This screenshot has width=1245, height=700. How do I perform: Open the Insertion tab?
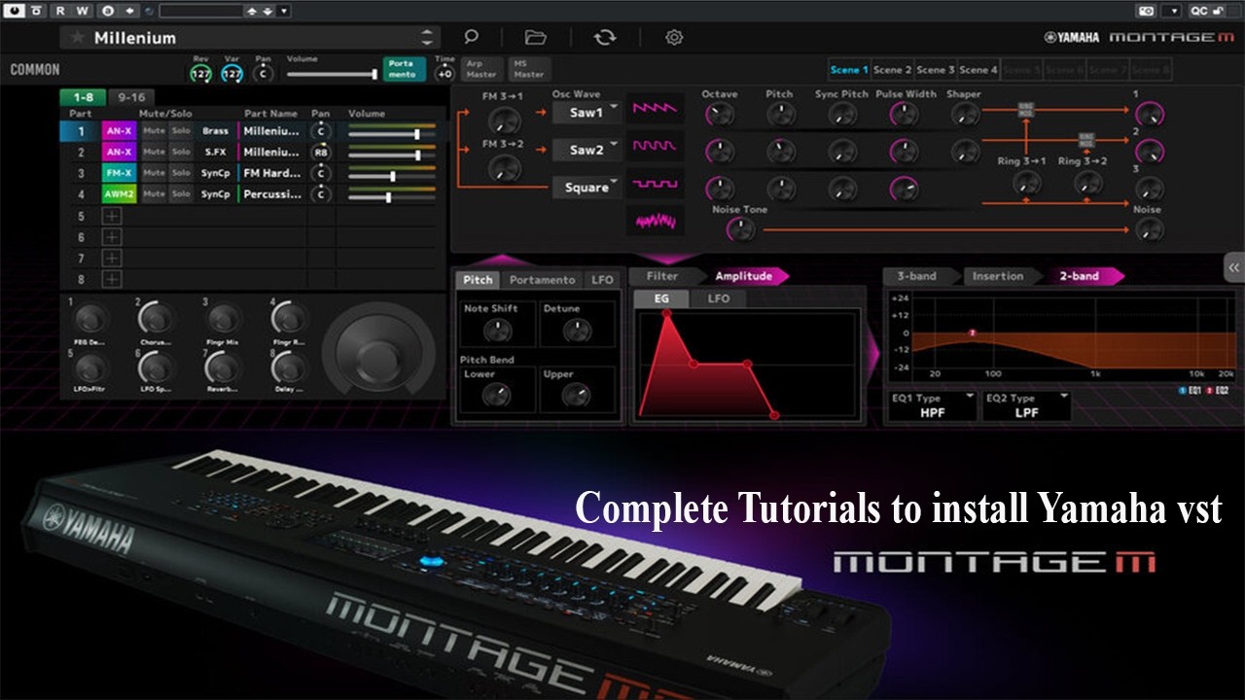coord(998,276)
